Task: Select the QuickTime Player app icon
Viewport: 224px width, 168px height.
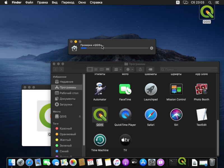Action: point(125,115)
